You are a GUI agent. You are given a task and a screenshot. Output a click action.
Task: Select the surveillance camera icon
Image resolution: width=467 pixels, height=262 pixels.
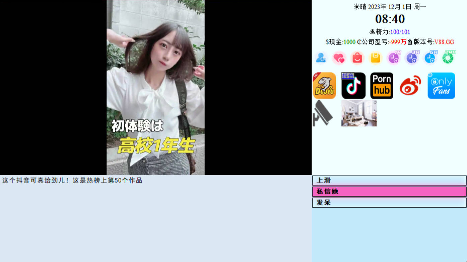point(323,113)
